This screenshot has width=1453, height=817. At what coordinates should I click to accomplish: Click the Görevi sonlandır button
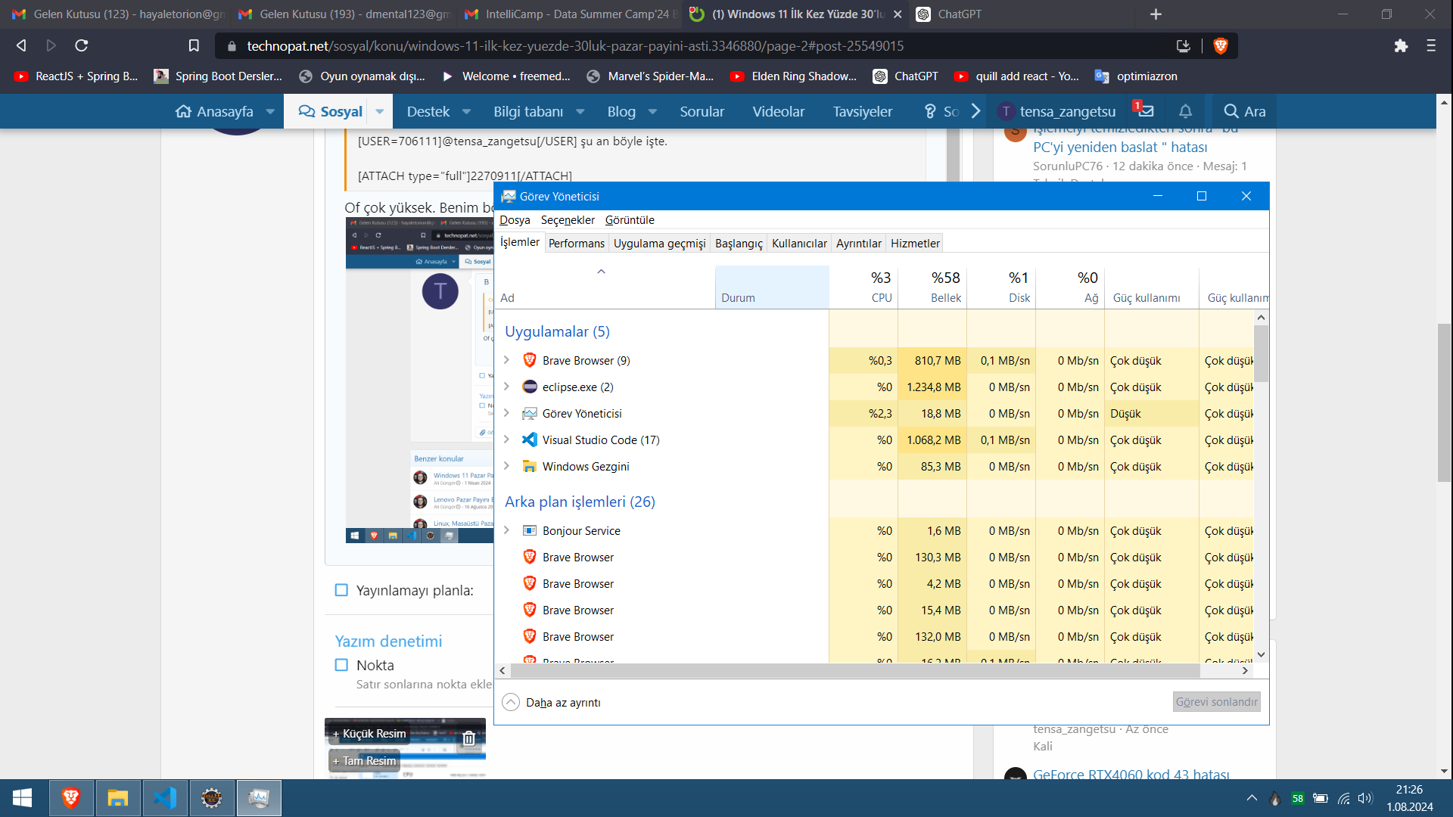coord(1216,702)
